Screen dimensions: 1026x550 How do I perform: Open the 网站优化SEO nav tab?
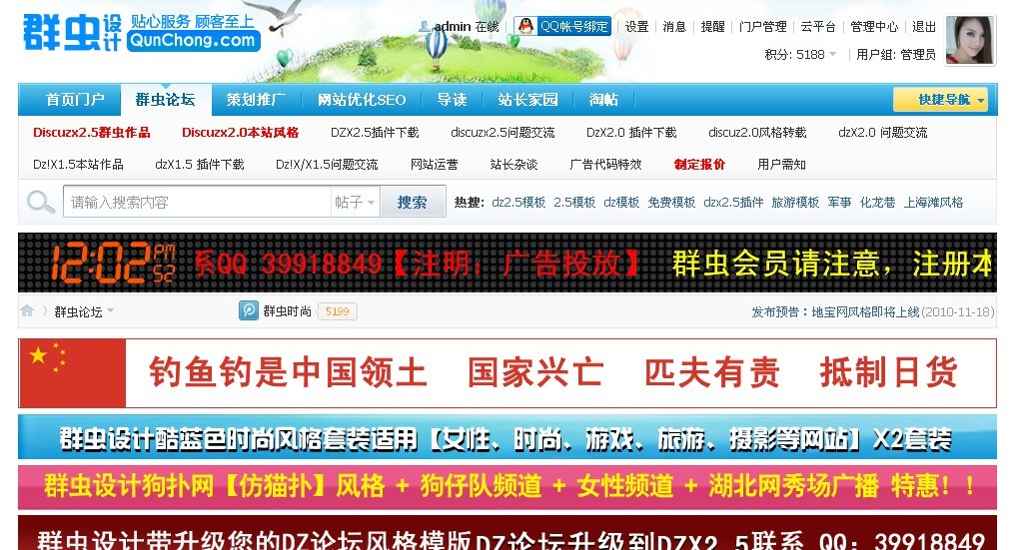coord(362,100)
